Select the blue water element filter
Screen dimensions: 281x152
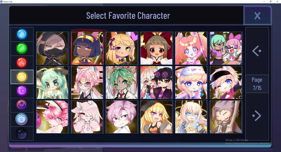coord(22,34)
